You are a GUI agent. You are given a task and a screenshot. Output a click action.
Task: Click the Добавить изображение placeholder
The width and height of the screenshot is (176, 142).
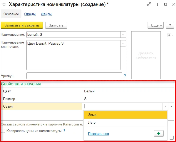click(146, 55)
